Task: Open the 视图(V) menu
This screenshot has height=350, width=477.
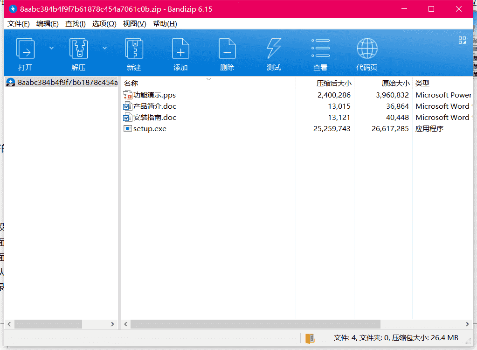Action: (x=134, y=24)
